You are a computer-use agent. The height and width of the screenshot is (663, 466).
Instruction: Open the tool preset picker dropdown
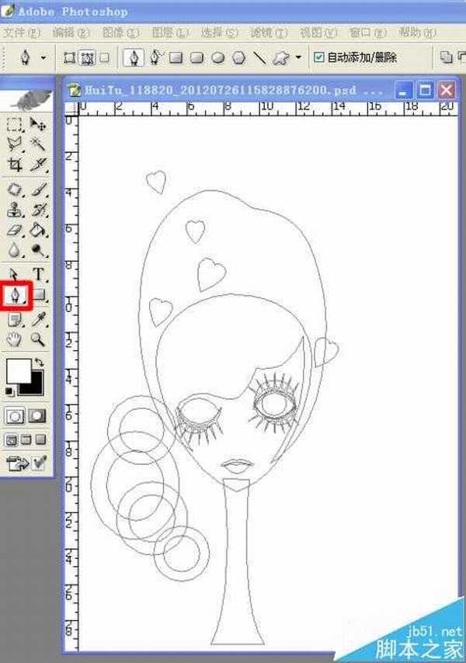coord(43,57)
